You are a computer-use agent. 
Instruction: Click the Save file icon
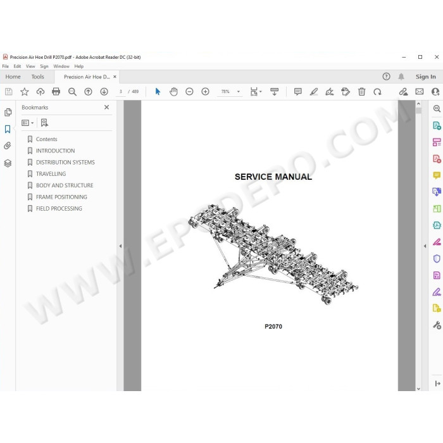pyautogui.click(x=8, y=92)
